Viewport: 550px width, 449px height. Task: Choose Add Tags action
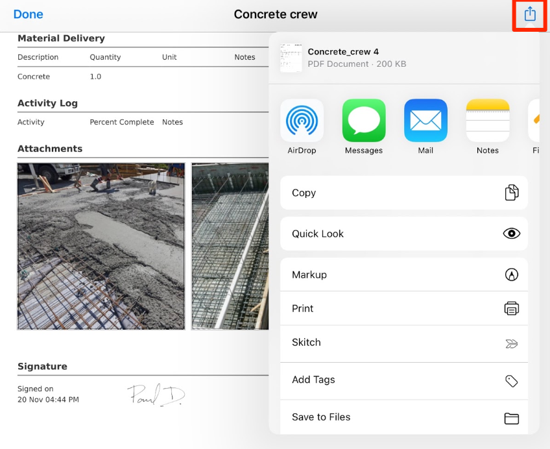[x=404, y=380]
